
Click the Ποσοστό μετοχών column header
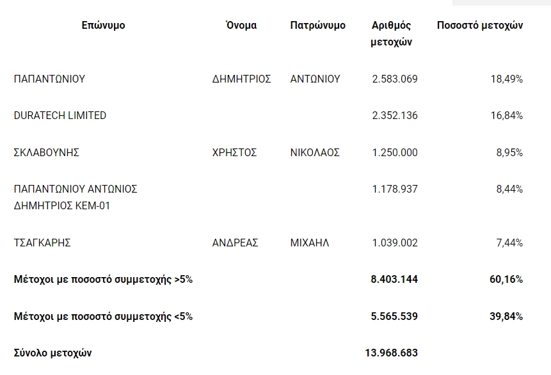click(x=480, y=26)
